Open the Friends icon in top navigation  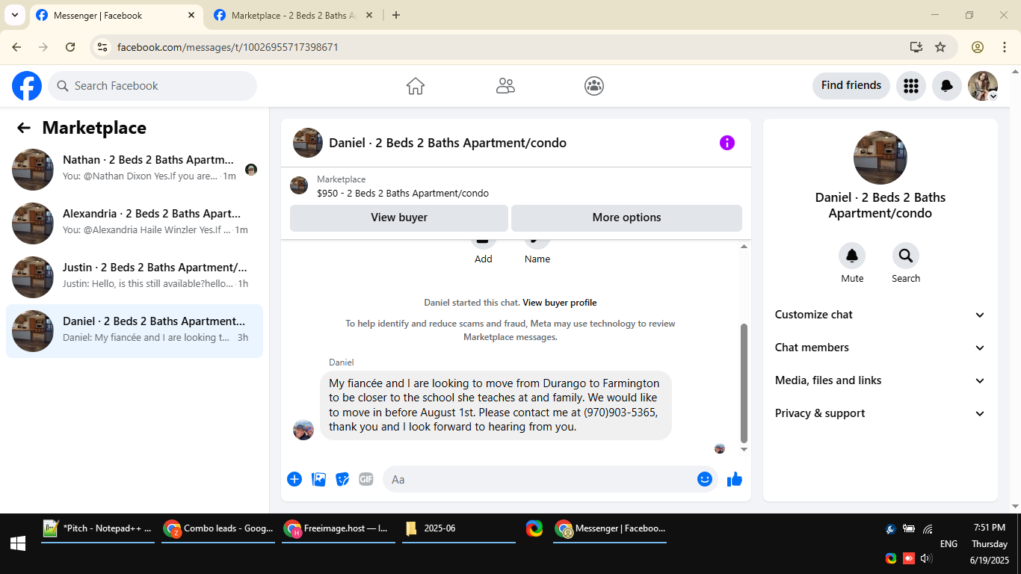click(x=505, y=86)
